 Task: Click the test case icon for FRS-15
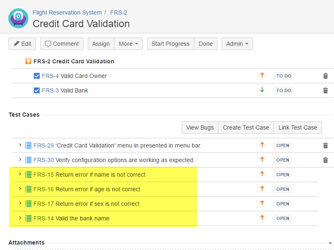pos(28,175)
